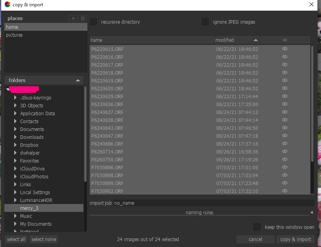Enable recursive directory checkbox
This screenshot has width=321, height=247.
(93, 22)
